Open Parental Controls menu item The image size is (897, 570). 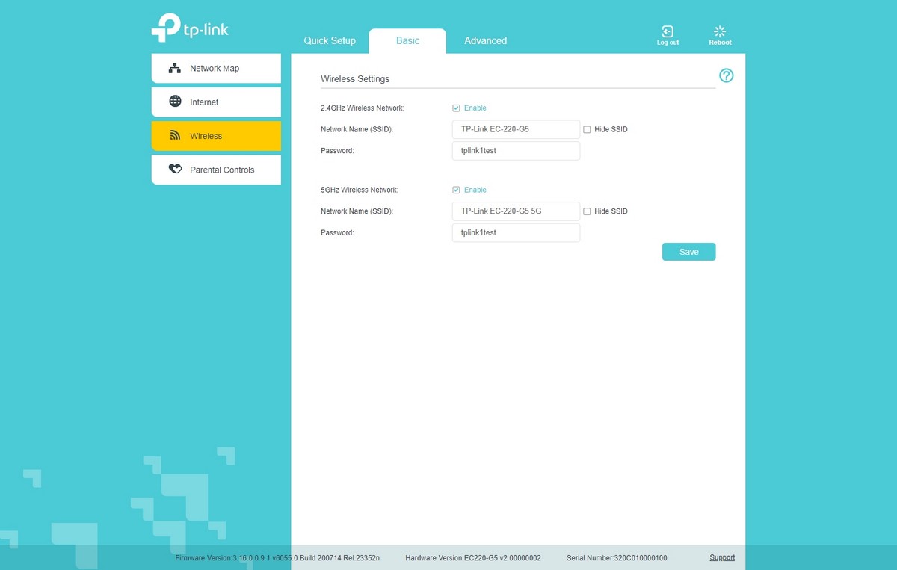click(216, 170)
